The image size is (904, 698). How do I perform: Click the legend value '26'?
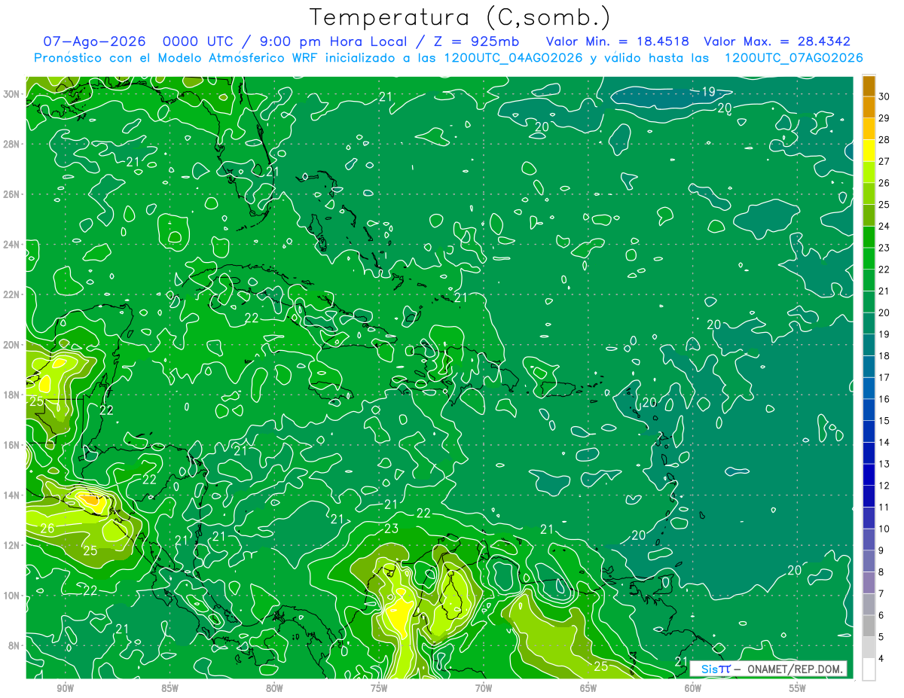(x=884, y=183)
